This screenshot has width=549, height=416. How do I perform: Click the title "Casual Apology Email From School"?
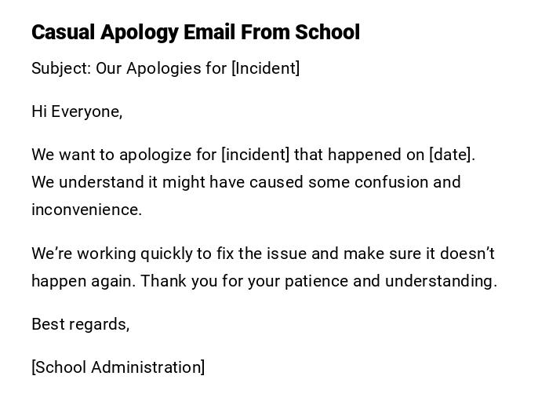(195, 33)
